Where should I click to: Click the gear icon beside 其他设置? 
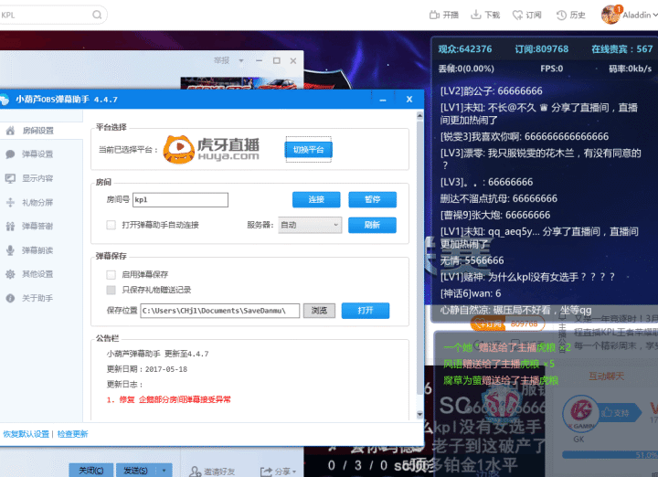[10, 274]
